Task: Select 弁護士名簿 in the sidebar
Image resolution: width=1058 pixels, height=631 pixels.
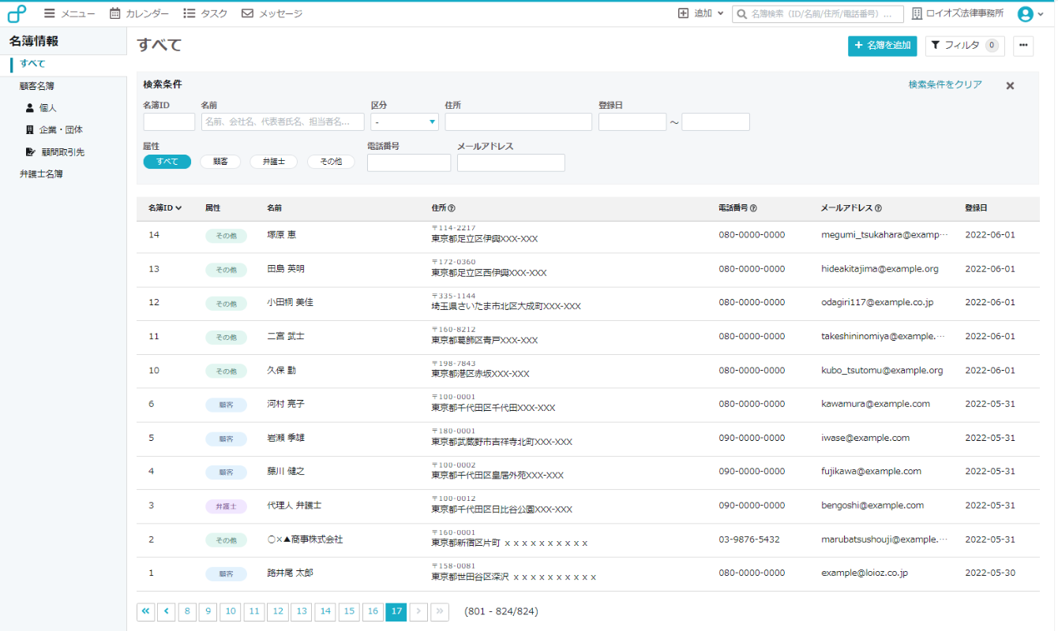Action: tap(41, 174)
